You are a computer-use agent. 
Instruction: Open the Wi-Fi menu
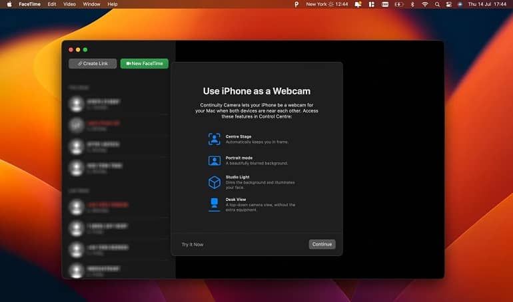pyautogui.click(x=424, y=4)
